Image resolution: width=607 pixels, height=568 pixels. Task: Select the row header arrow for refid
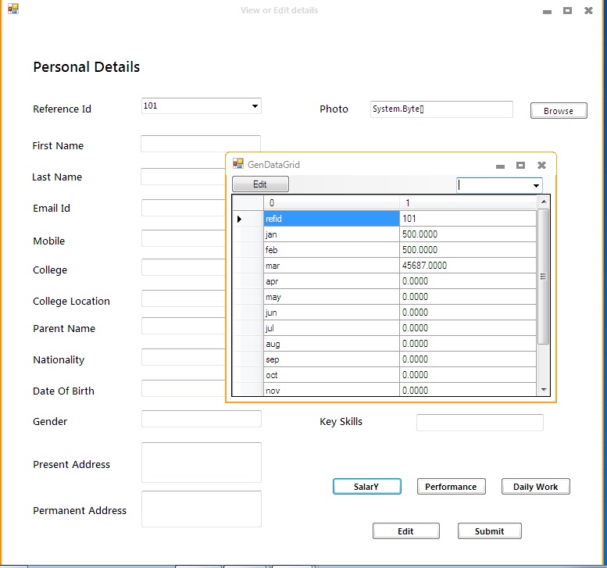point(248,219)
